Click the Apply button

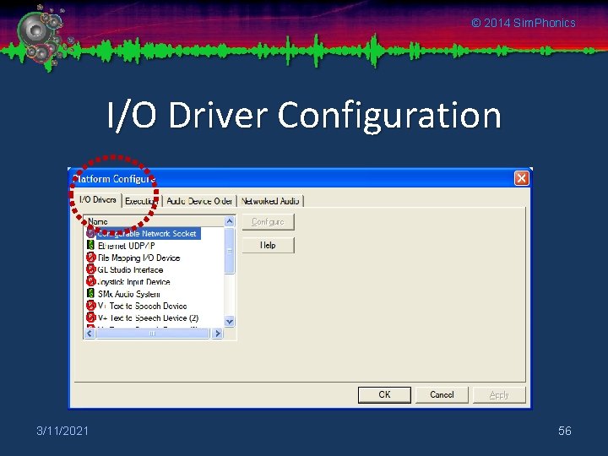(x=499, y=394)
